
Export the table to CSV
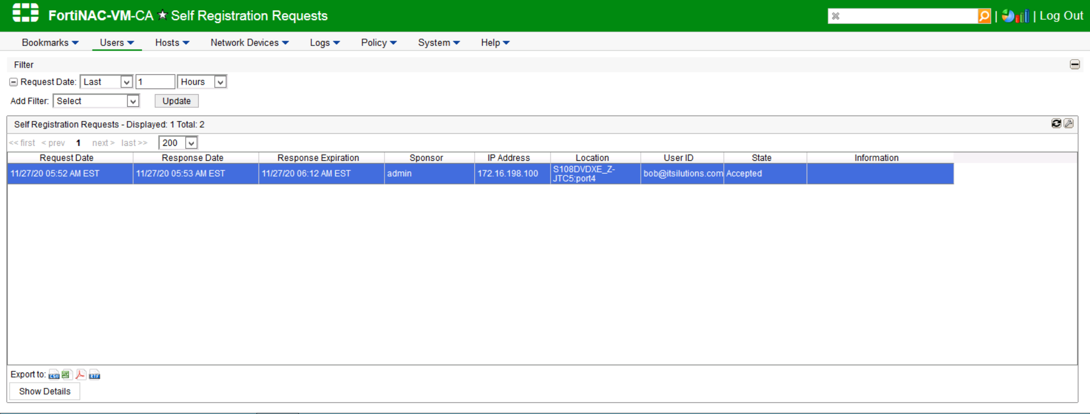pos(54,375)
